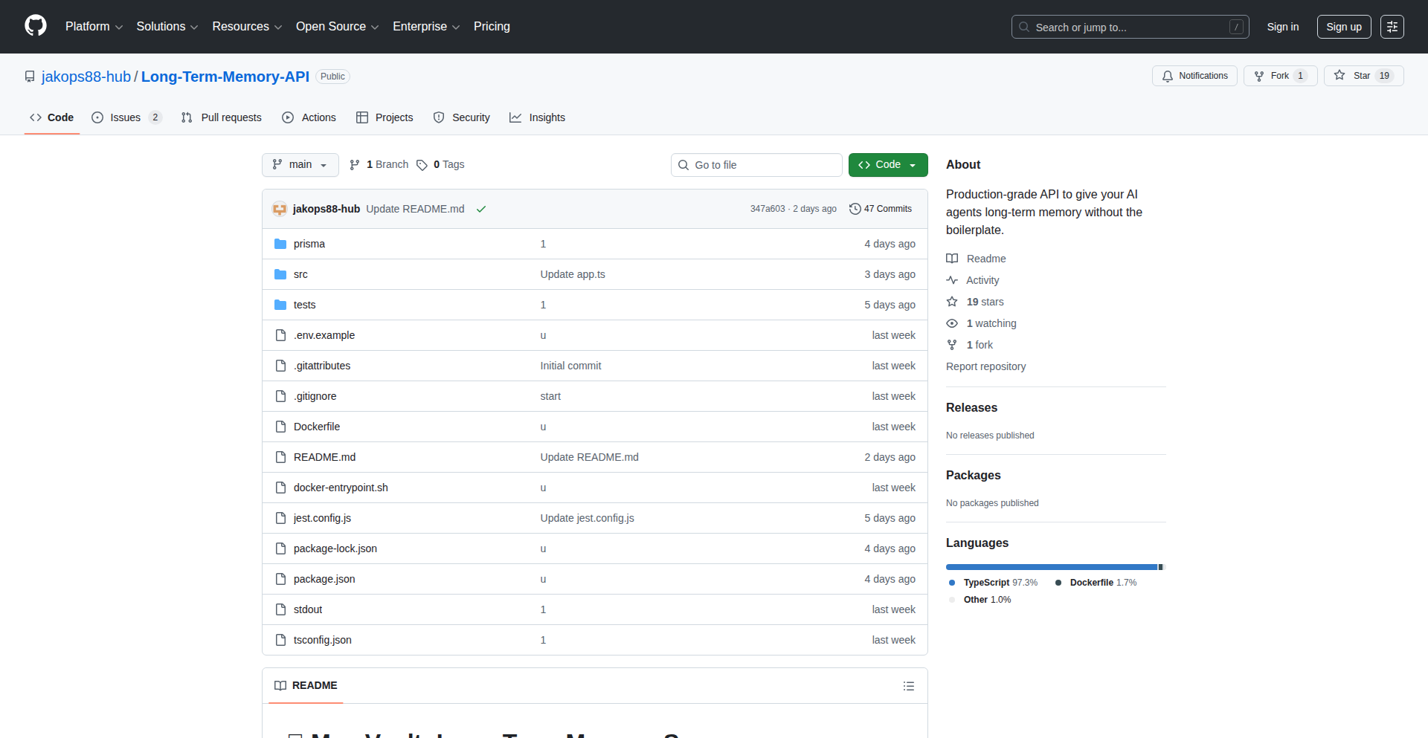Image resolution: width=1428 pixels, height=738 pixels.
Task: Open GitHub homepage via the logo icon
Action: [35, 26]
